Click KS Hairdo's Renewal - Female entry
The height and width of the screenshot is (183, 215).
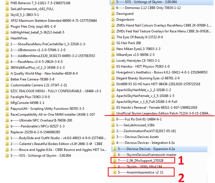tap(157, 108)
